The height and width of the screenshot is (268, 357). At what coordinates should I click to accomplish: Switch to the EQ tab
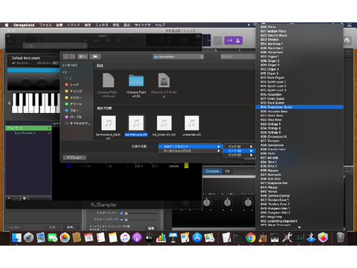[x=228, y=171]
